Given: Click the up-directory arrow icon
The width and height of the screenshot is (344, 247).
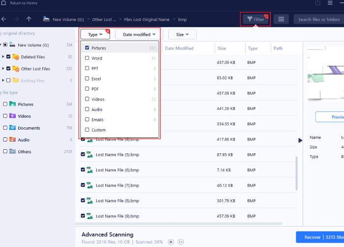Looking at the screenshot, I should [x=29, y=19].
